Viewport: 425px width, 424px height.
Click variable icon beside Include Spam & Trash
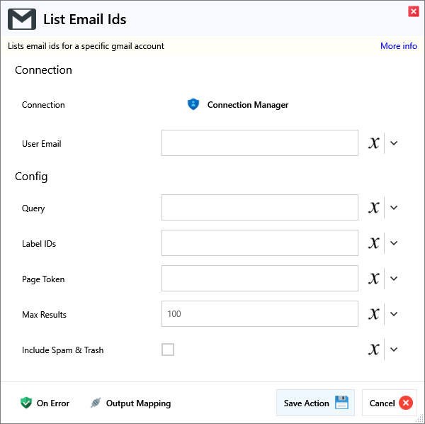[374, 350]
